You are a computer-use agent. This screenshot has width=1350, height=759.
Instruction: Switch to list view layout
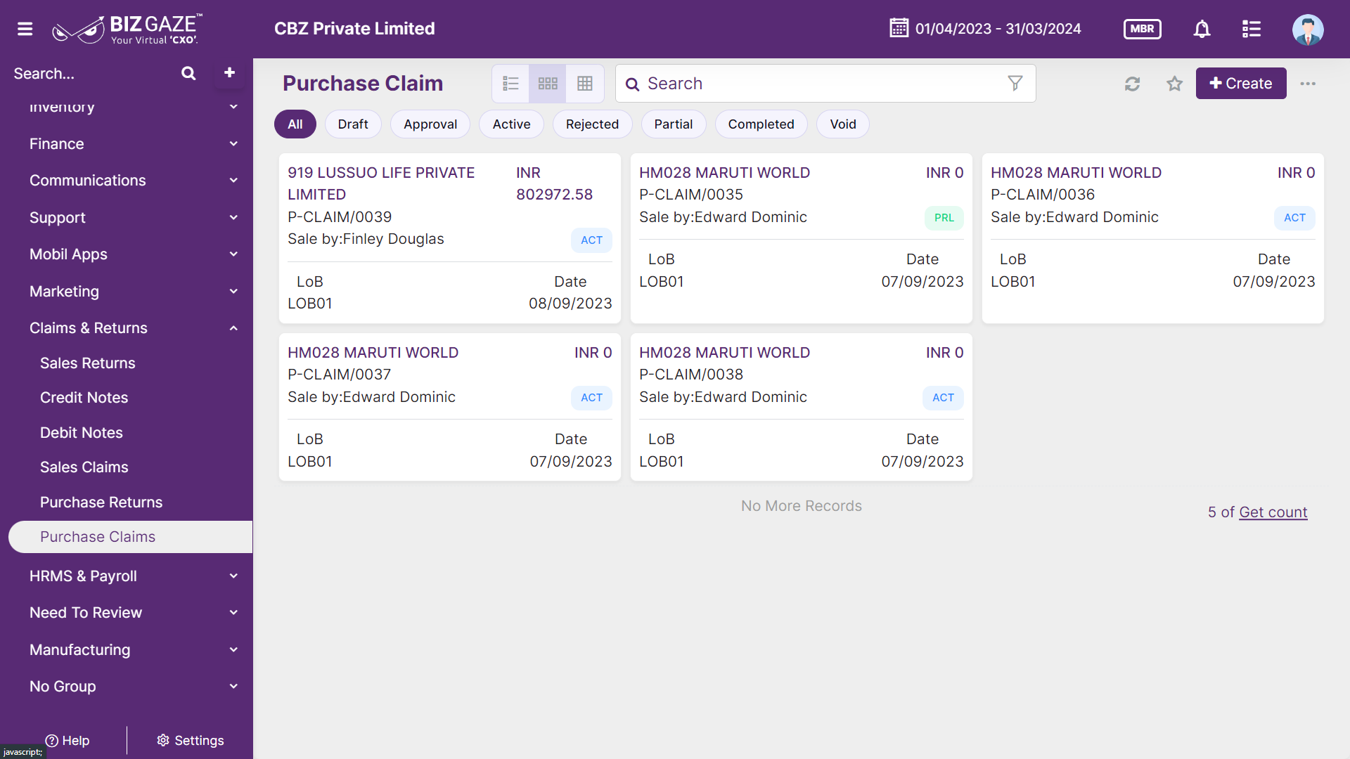(510, 84)
